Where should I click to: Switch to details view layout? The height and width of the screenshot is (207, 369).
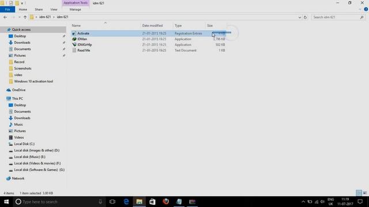point(359,193)
